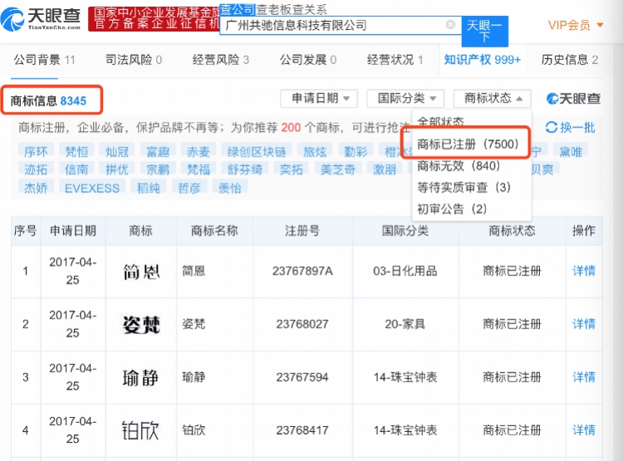623x461 pixels.
Task: Click the refresh icon beside 换一批
Action: (551, 128)
